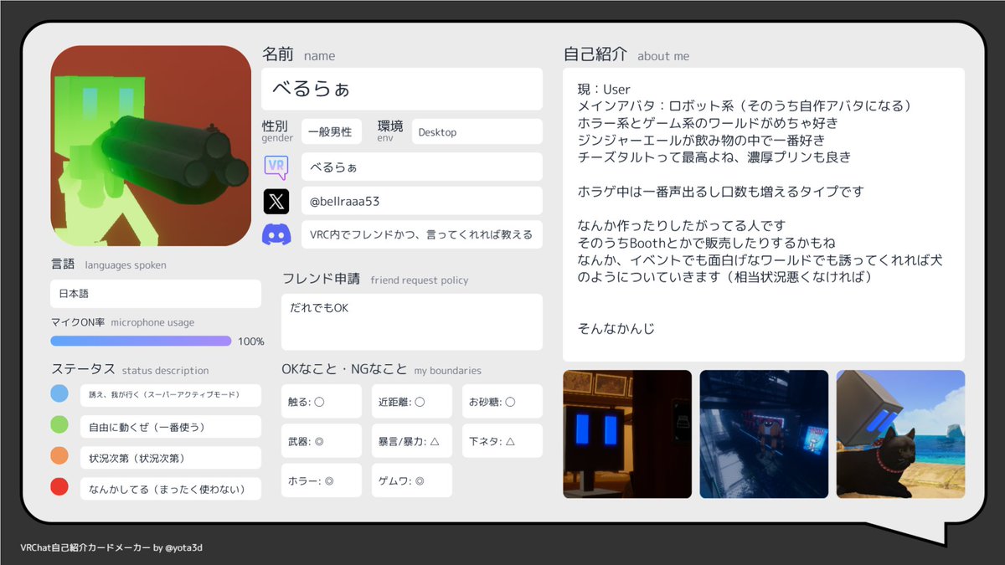Viewport: 1005px width, 565px height.
Task: Expand the 環境 Desktop selector
Action: point(477,131)
